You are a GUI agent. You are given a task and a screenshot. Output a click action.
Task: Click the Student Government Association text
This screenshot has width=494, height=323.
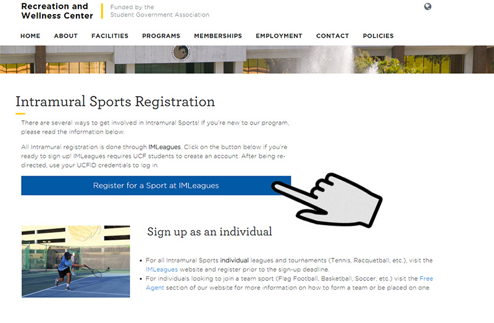[x=160, y=15]
